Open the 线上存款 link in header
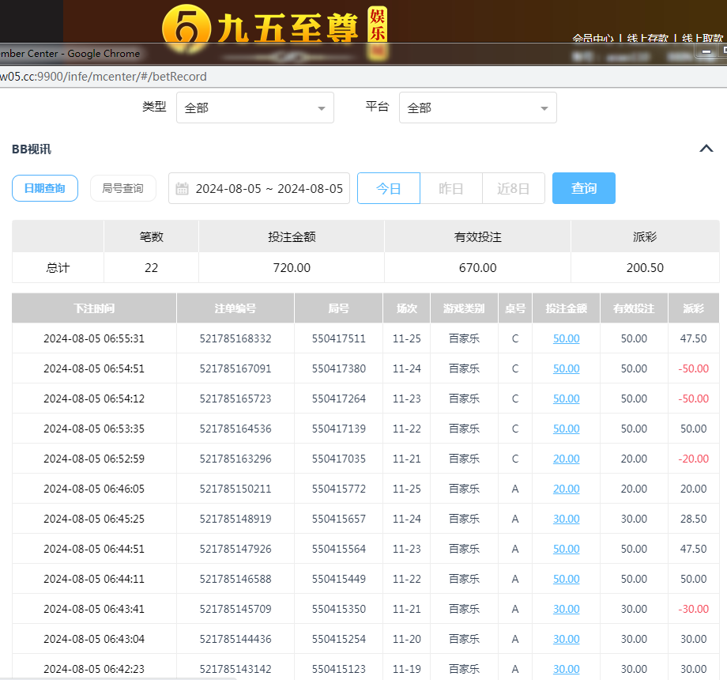This screenshot has height=680, width=727. point(647,38)
